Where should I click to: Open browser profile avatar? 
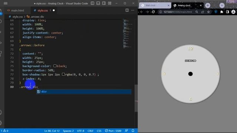(233, 12)
